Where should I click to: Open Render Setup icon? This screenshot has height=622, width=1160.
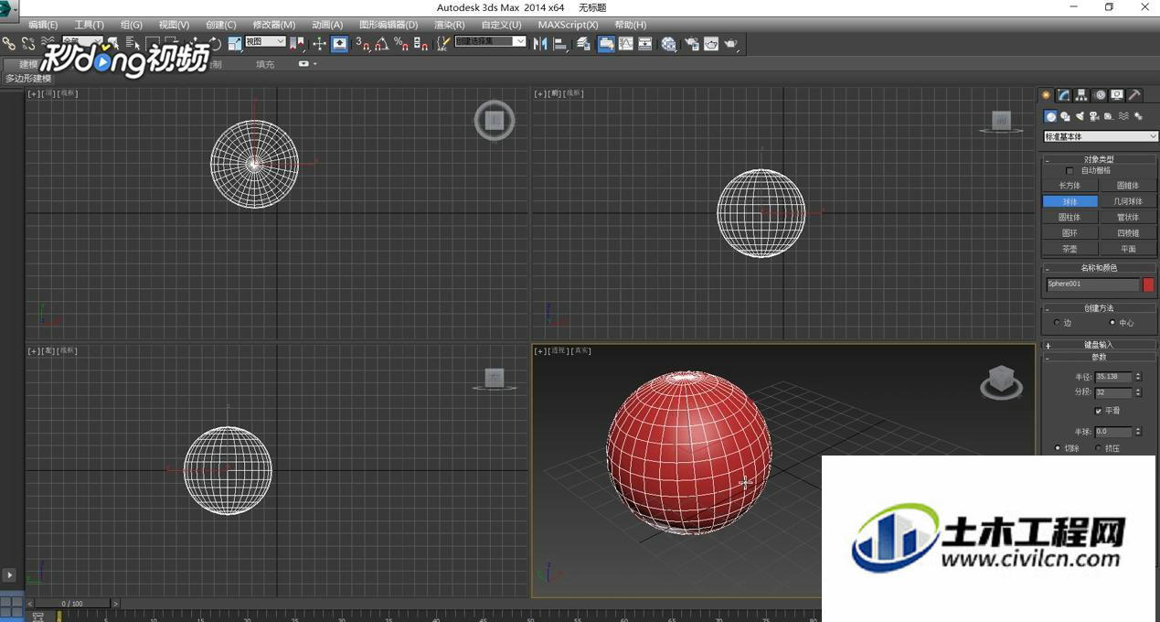pos(692,43)
